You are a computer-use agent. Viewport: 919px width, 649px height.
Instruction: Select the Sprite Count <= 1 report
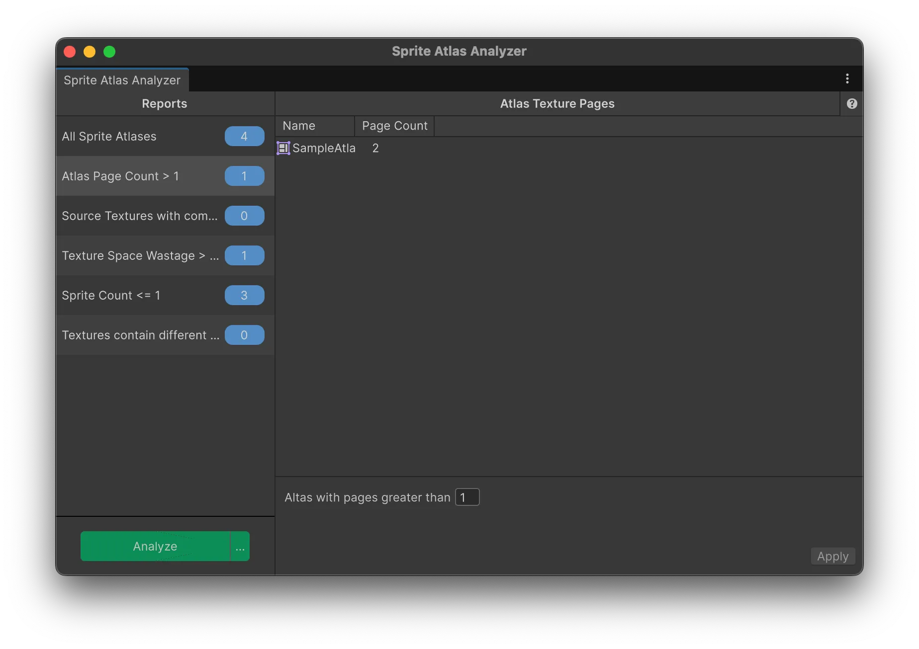click(111, 295)
